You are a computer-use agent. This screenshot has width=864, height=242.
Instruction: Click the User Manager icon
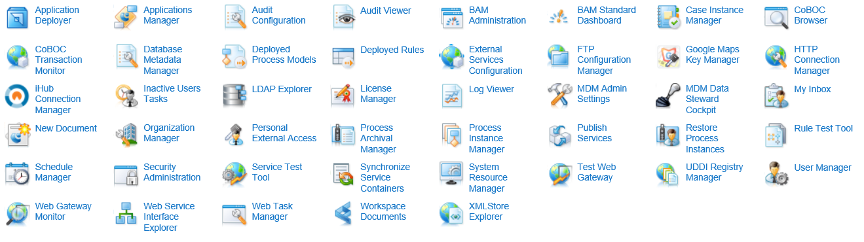pos(776,174)
